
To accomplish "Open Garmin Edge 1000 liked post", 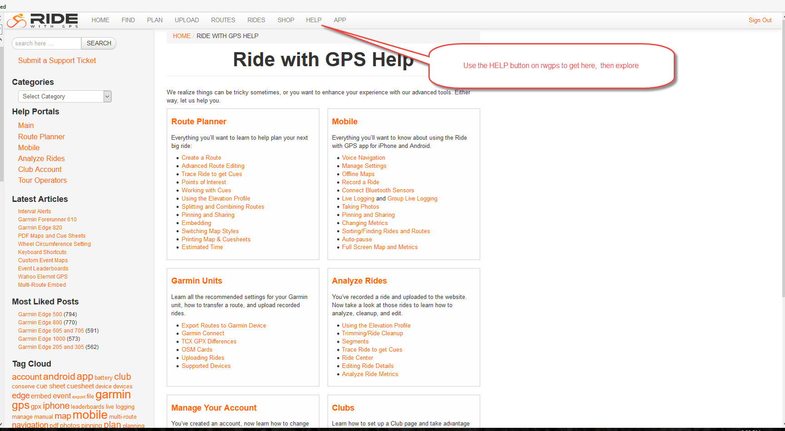I will click(x=42, y=339).
